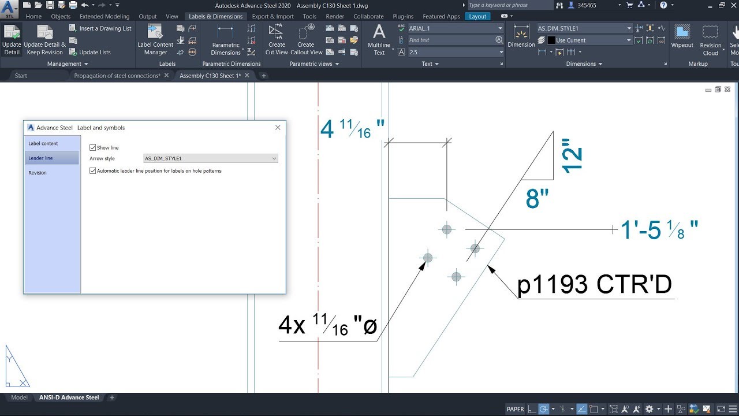Viewport: 739px width, 416px height.
Task: Open the Create Callout View tool
Action: [306, 40]
